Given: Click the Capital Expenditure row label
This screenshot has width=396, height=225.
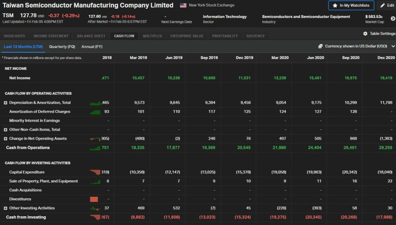Looking at the screenshot, I should click(x=27, y=172).
